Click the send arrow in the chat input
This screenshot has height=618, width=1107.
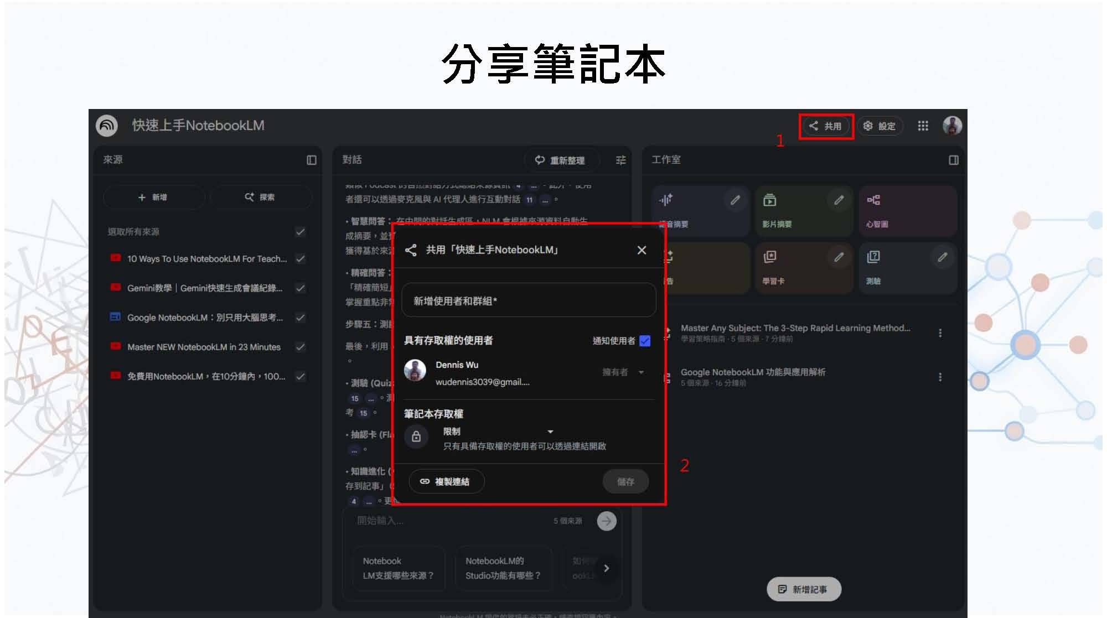pos(607,521)
